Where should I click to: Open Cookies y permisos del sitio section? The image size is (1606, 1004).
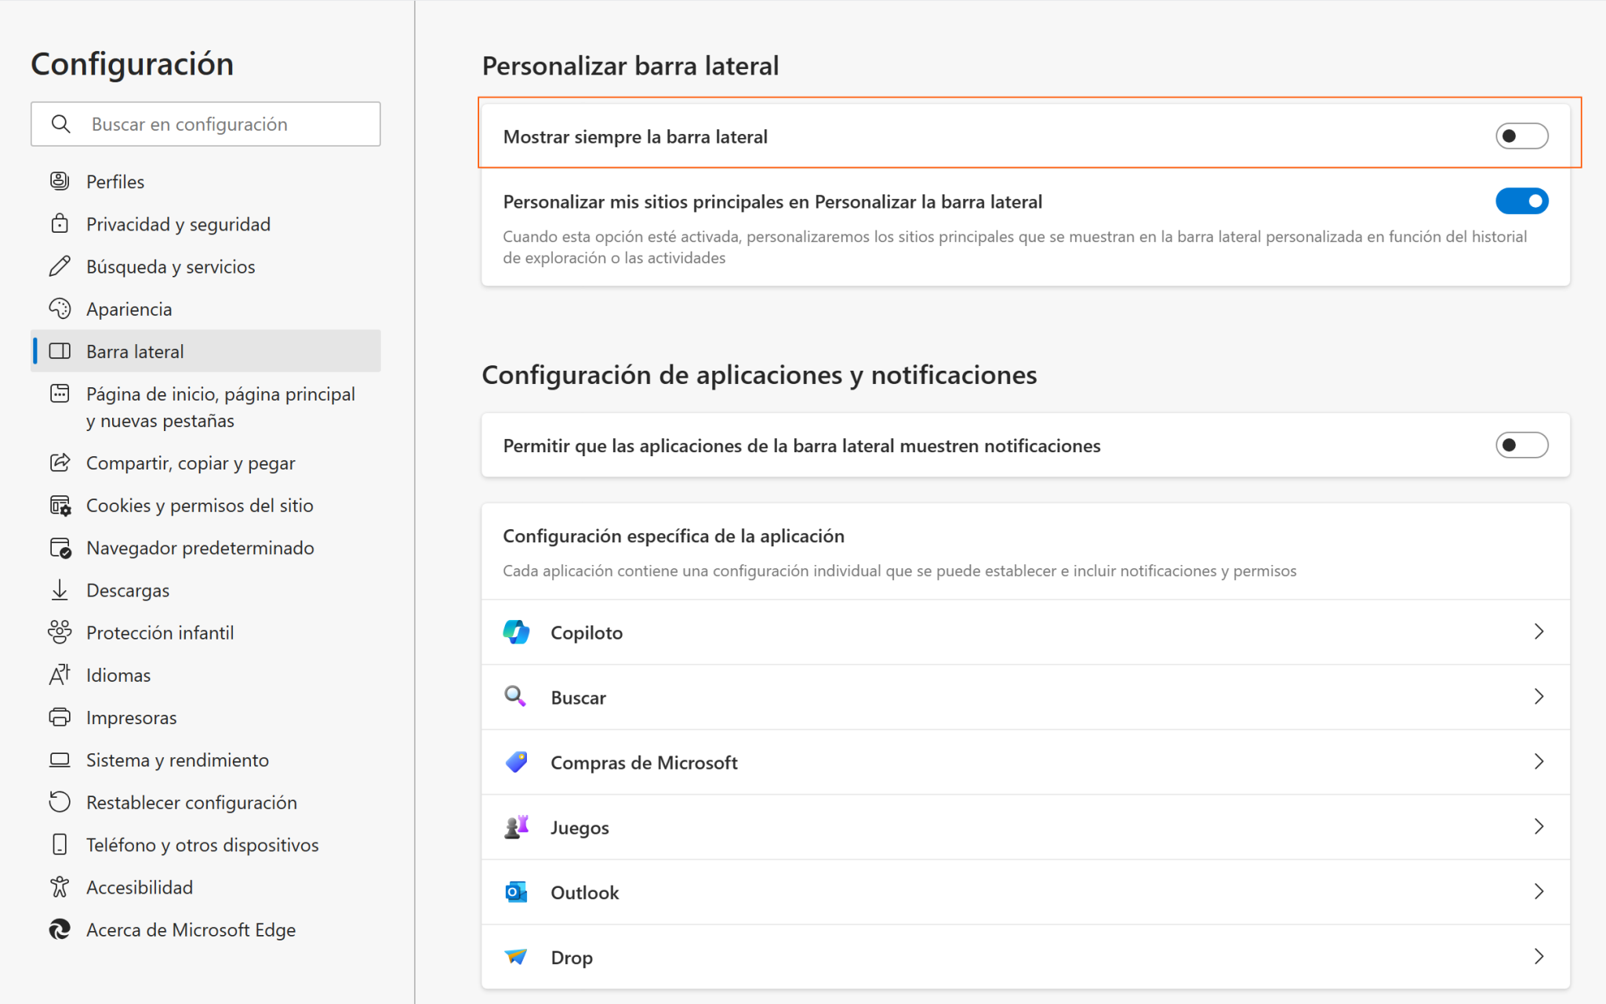[199, 505]
